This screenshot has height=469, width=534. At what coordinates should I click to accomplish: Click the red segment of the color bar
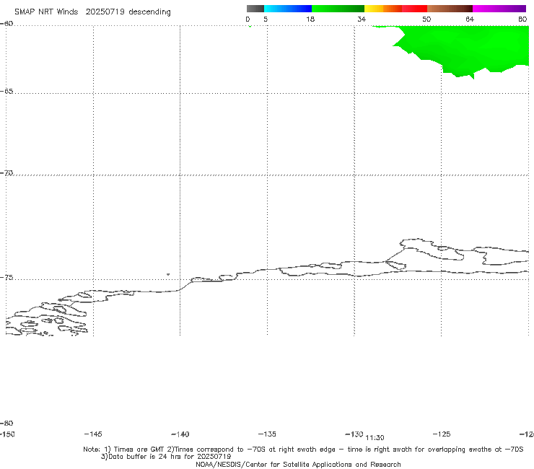[415, 9]
